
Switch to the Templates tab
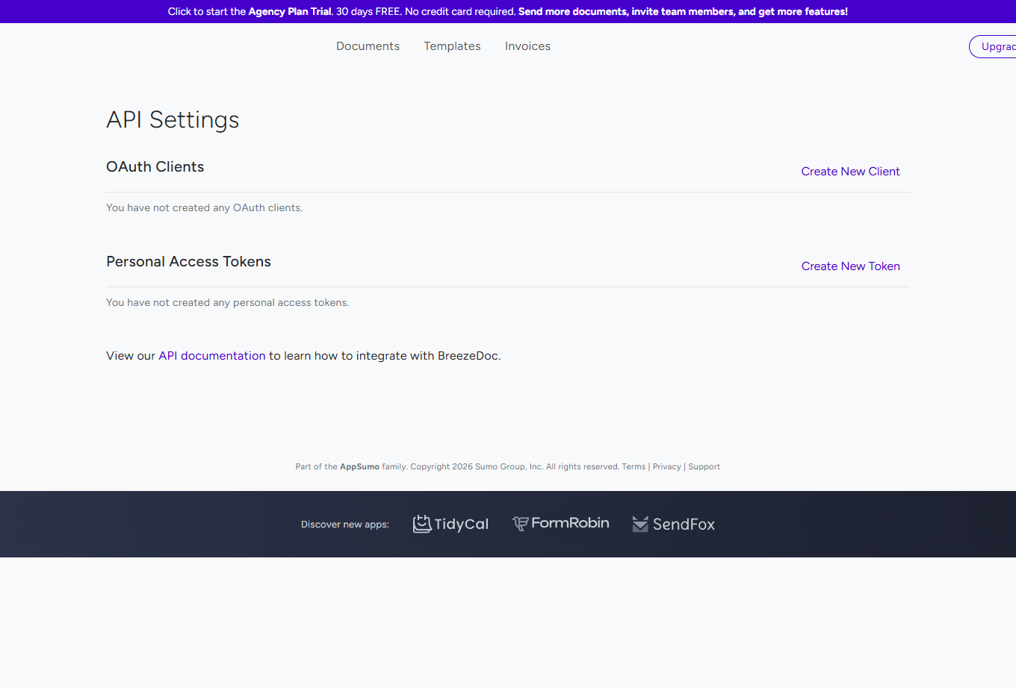pyautogui.click(x=452, y=46)
